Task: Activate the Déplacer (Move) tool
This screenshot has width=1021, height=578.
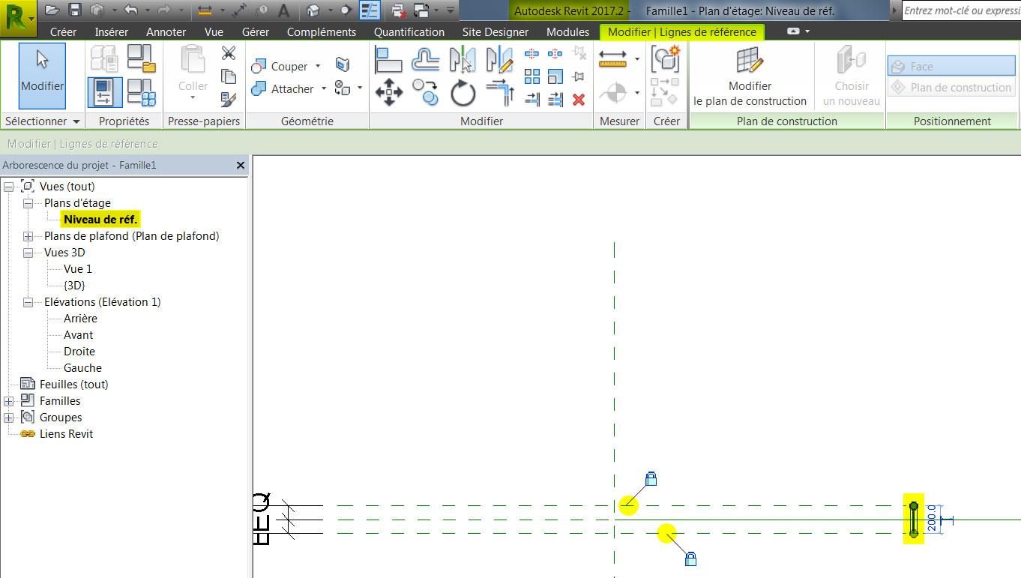Action: pyautogui.click(x=390, y=91)
